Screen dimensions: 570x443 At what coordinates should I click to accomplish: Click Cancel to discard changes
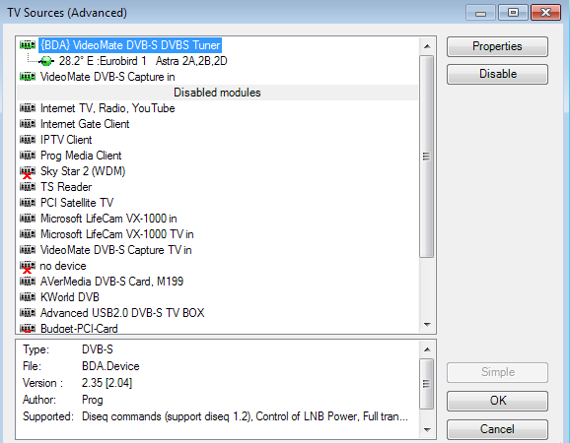pyautogui.click(x=497, y=429)
